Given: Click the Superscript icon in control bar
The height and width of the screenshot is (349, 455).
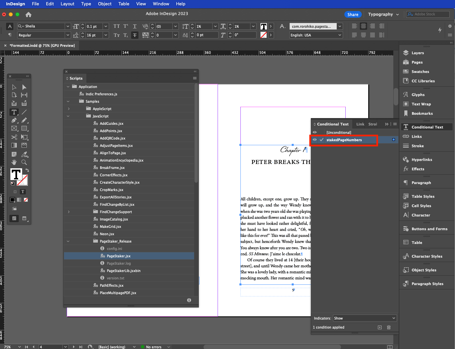Looking at the screenshot, I should (126, 26).
